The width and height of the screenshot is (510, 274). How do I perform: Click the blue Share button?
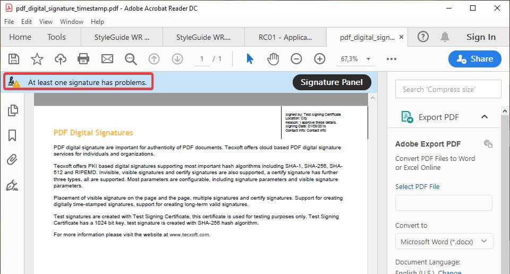tap(475, 59)
